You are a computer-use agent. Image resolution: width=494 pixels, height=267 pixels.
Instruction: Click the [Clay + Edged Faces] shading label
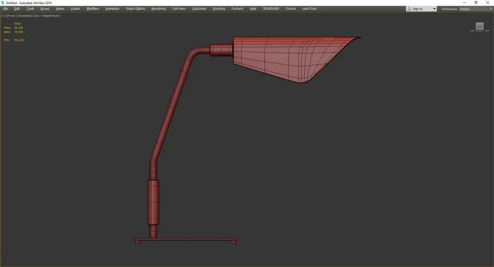[46, 16]
